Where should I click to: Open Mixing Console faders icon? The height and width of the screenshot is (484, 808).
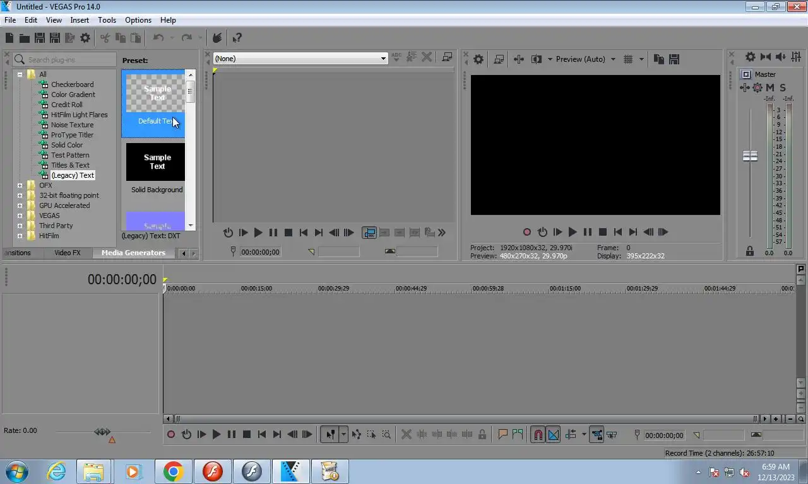pyautogui.click(x=795, y=57)
